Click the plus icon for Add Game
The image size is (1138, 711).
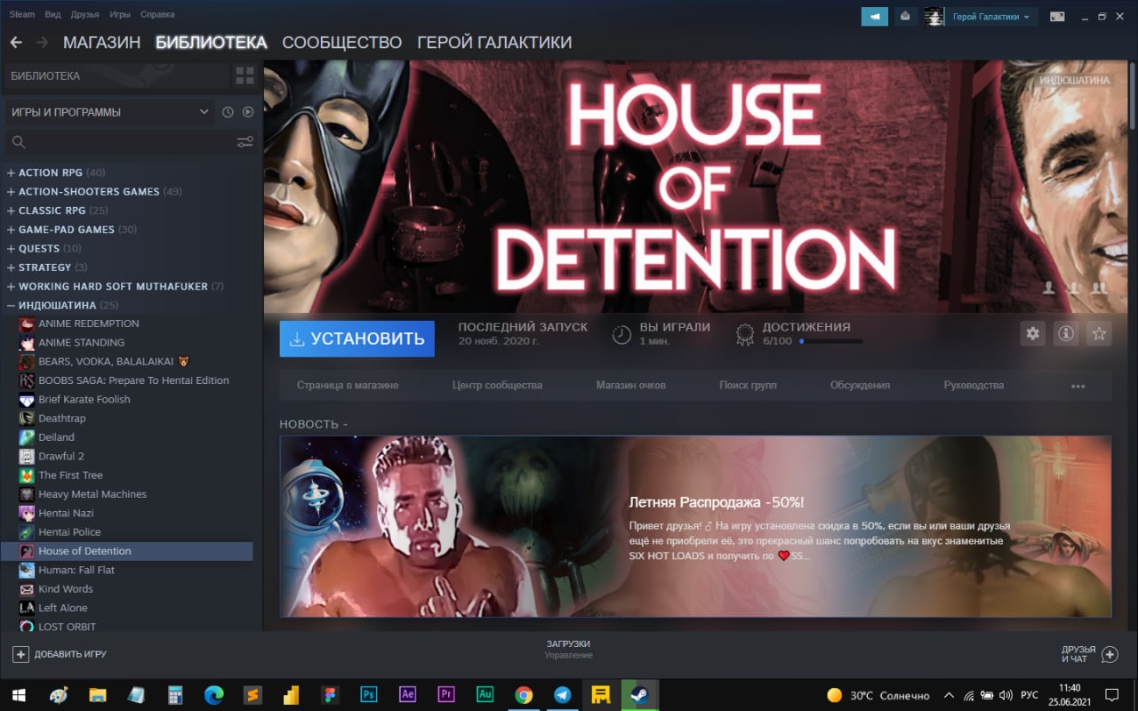click(x=20, y=654)
